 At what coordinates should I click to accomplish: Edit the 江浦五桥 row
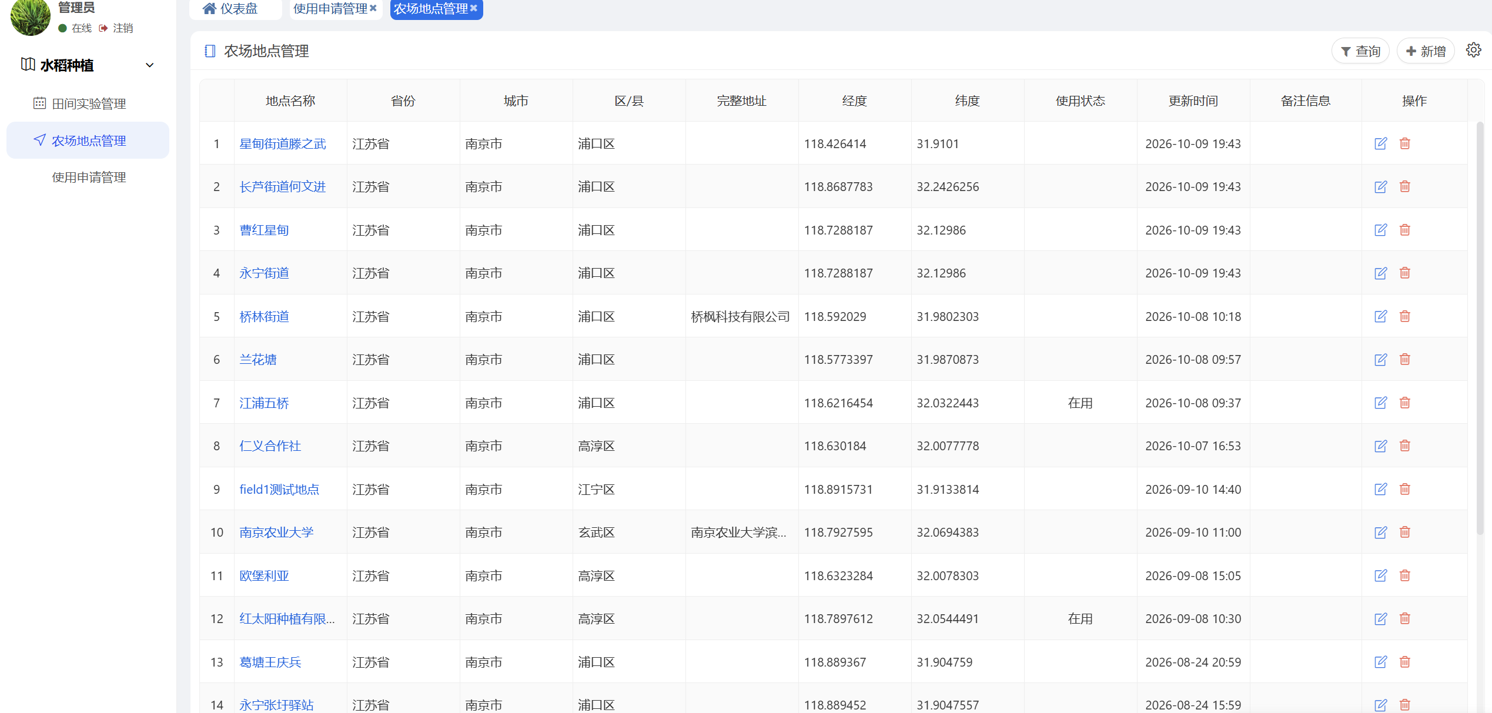coord(1380,403)
